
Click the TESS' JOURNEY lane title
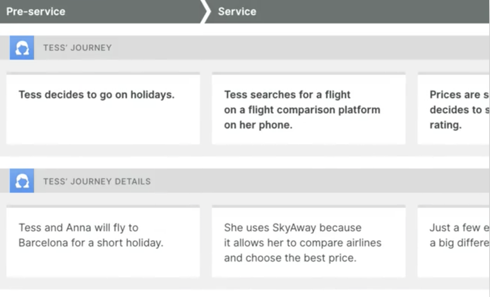click(77, 48)
